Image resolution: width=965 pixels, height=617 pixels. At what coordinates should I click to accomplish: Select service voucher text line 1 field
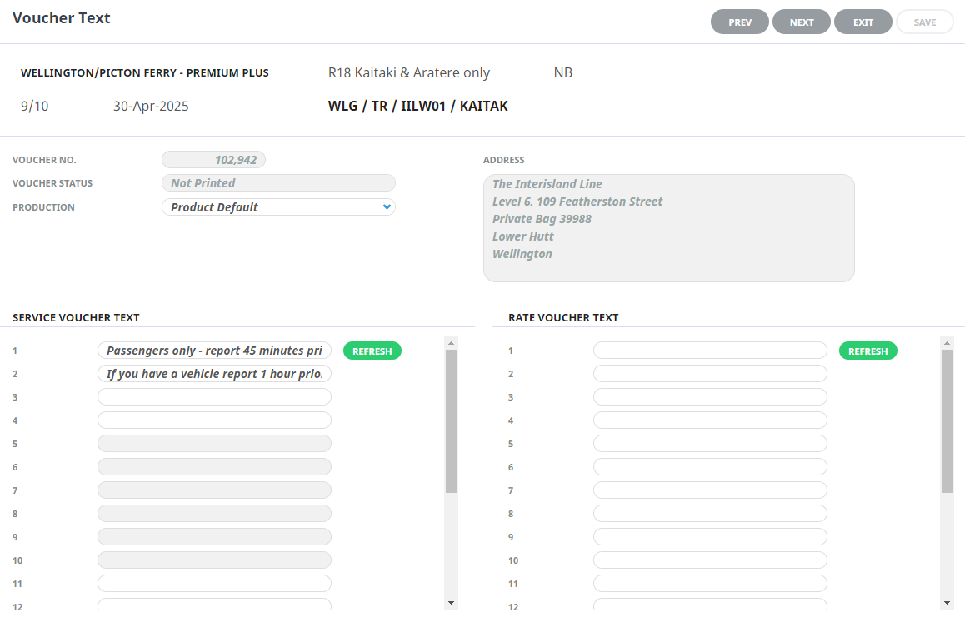pos(214,351)
